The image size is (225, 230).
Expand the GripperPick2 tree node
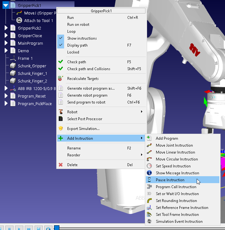coord(6,28)
